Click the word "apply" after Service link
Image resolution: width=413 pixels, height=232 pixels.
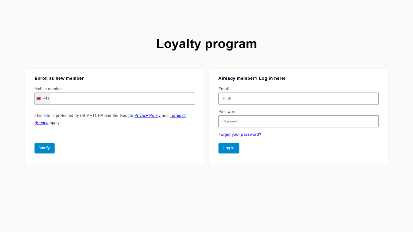click(54, 123)
